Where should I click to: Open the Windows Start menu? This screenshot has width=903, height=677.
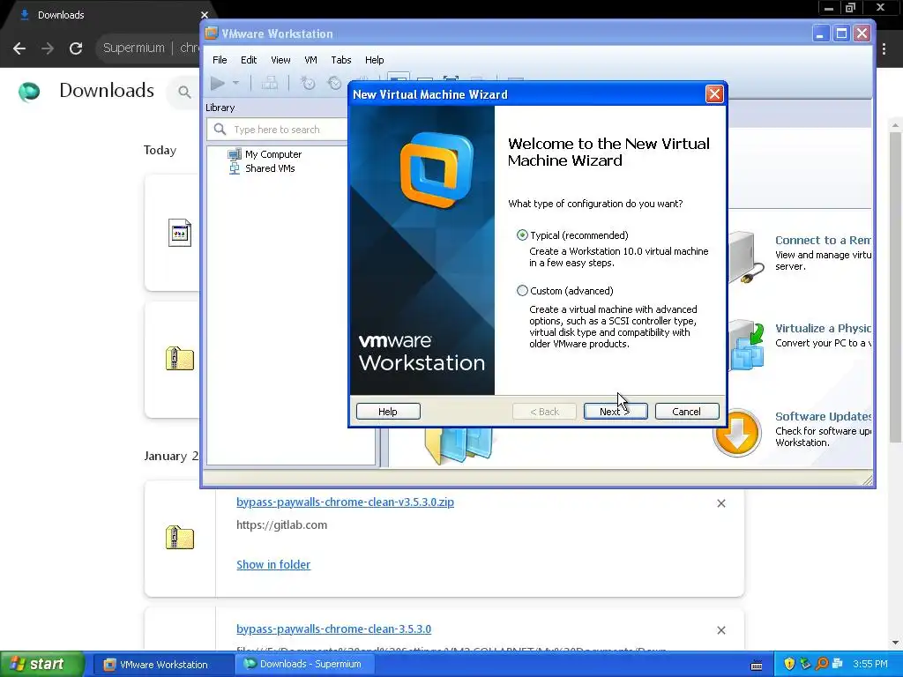(x=41, y=664)
